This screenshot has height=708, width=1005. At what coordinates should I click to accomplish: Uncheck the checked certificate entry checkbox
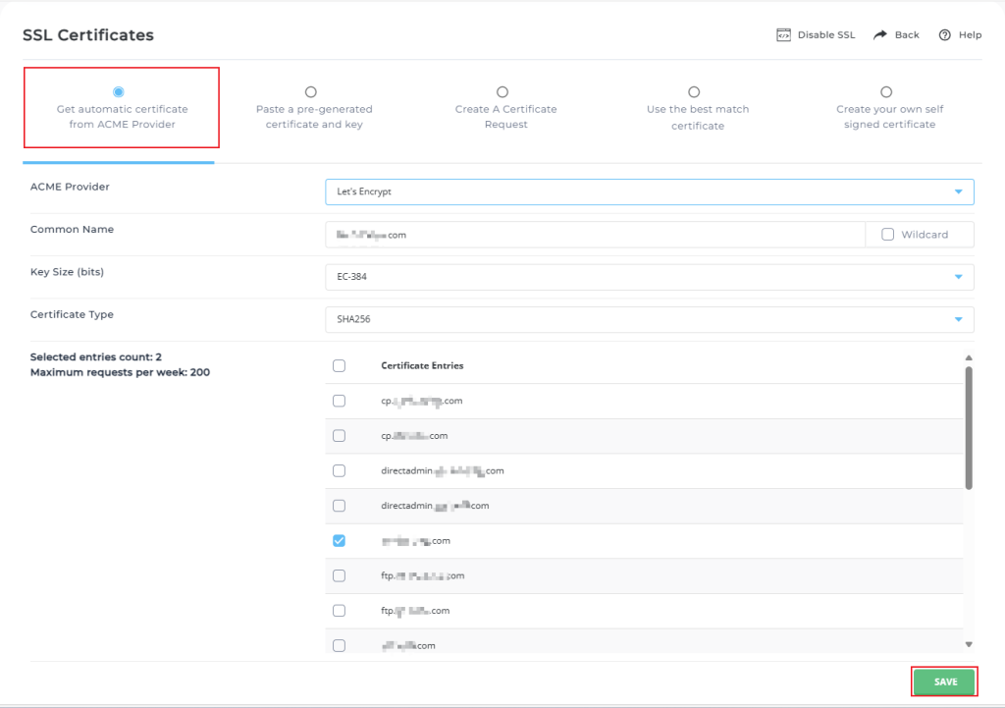pos(339,541)
